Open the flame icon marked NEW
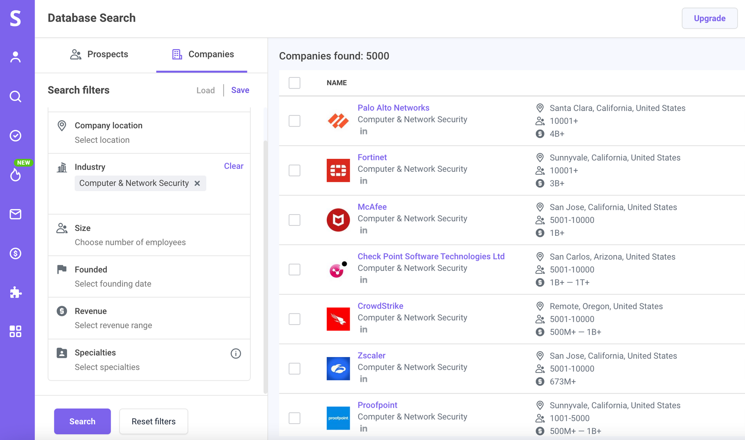The width and height of the screenshot is (745, 440). click(x=15, y=174)
